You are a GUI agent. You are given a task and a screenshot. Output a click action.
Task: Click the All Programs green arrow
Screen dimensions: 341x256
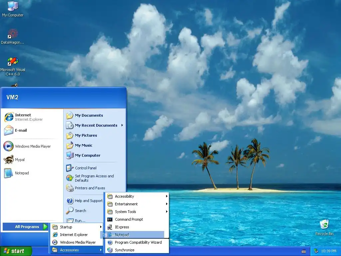pyautogui.click(x=45, y=227)
